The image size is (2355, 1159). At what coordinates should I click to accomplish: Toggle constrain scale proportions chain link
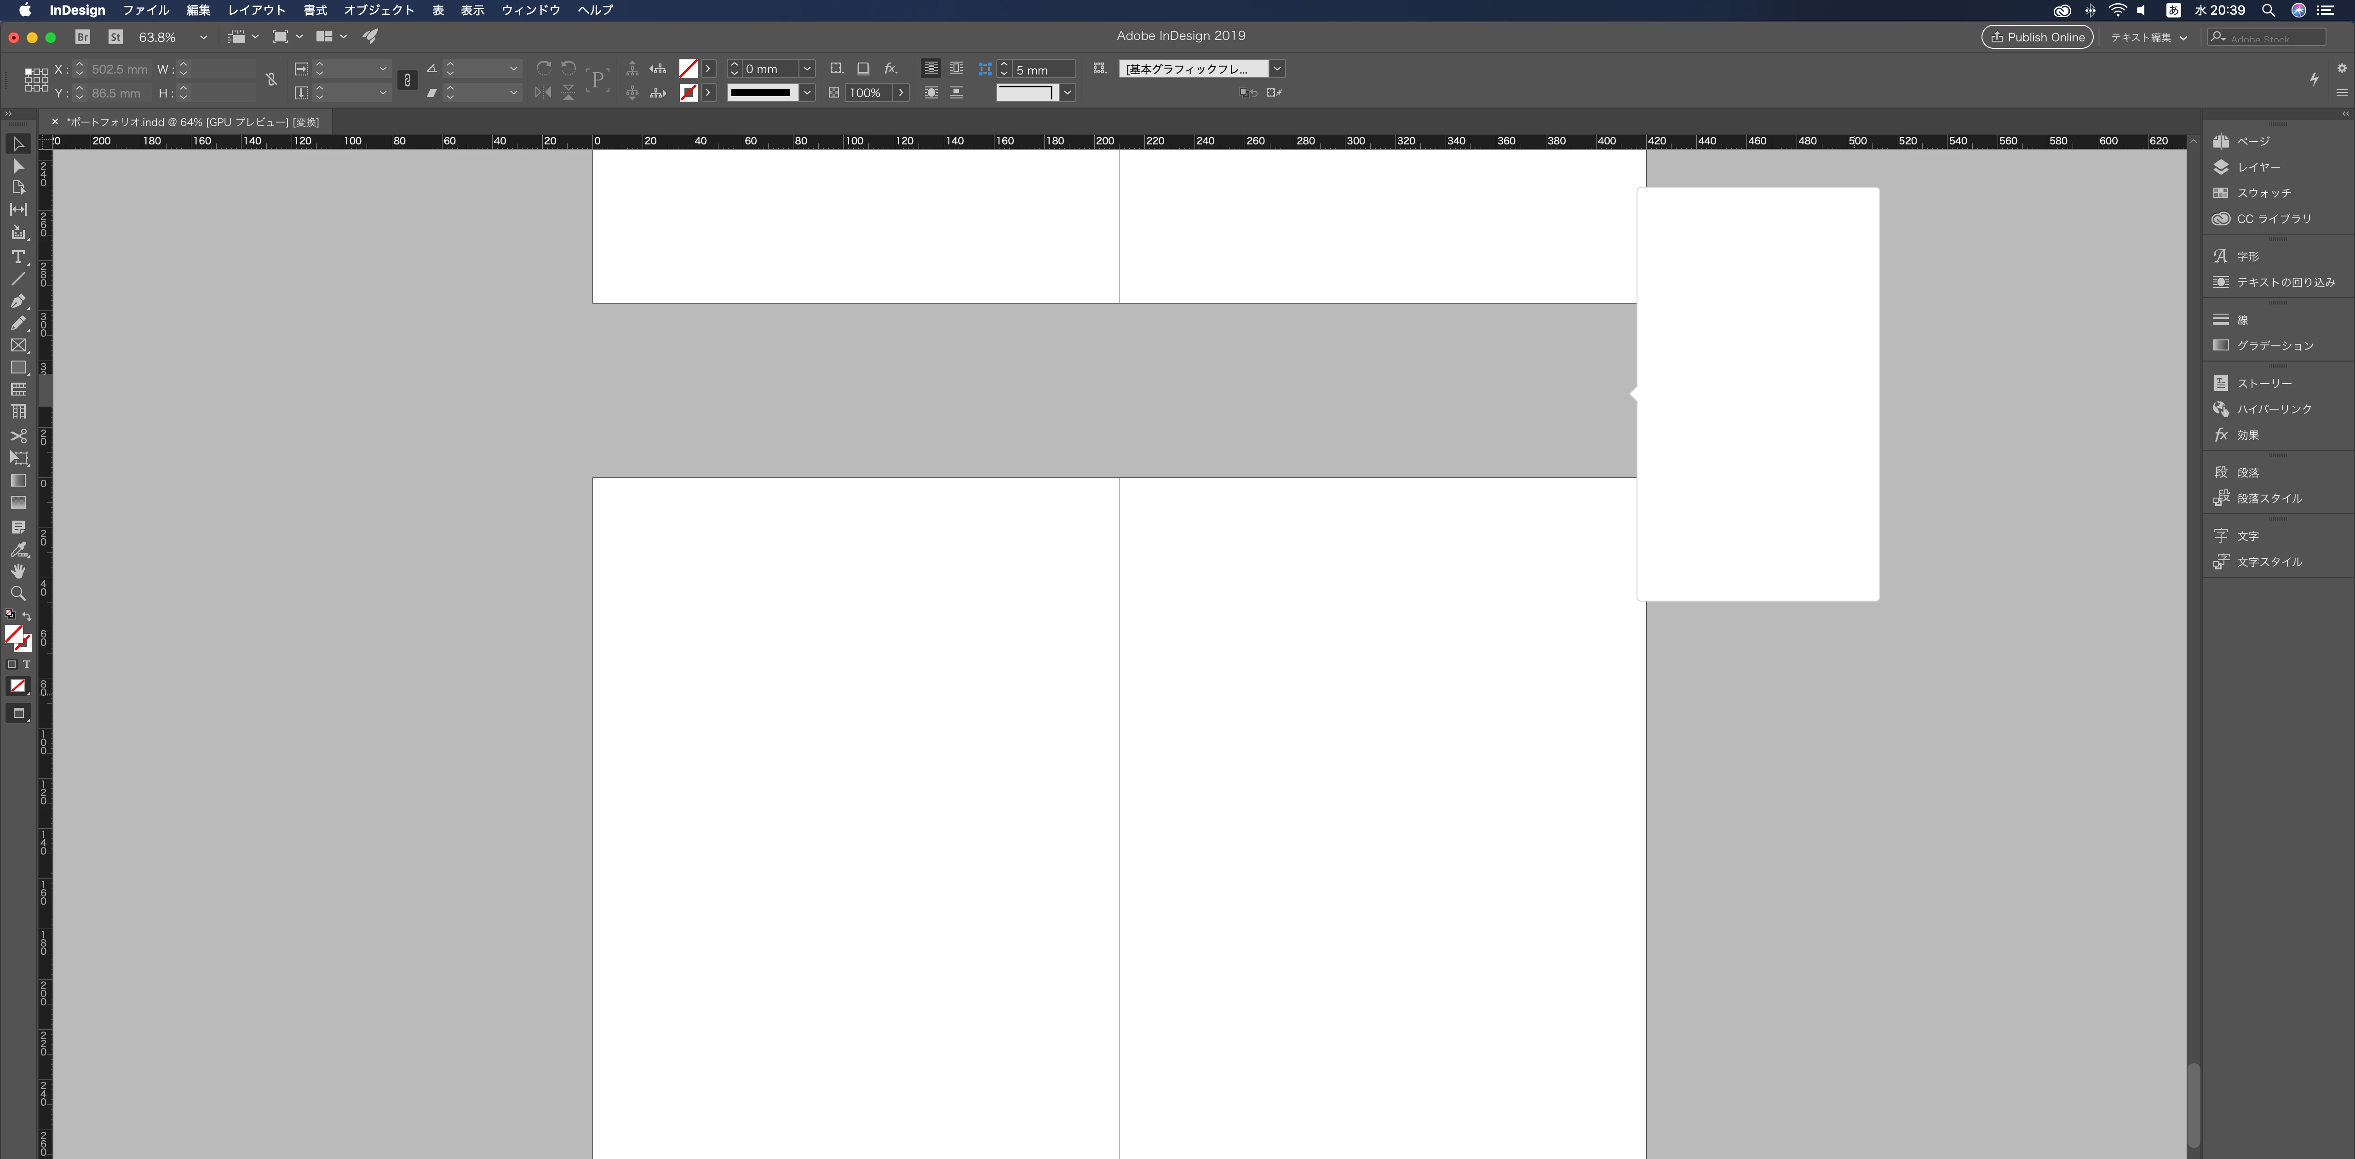tap(408, 80)
